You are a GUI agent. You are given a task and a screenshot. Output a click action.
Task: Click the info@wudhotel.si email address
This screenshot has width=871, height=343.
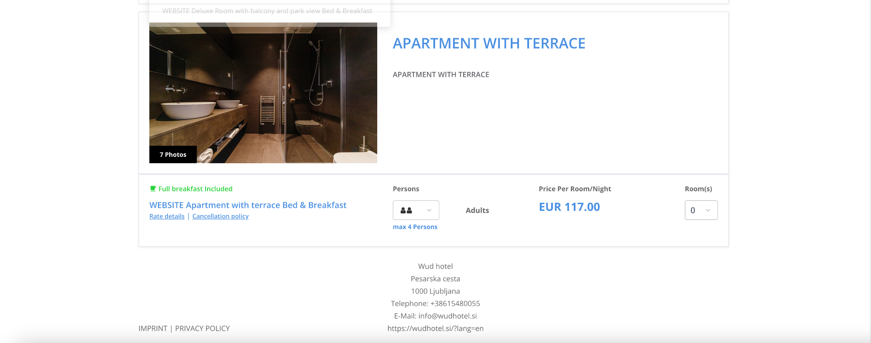(x=447, y=316)
